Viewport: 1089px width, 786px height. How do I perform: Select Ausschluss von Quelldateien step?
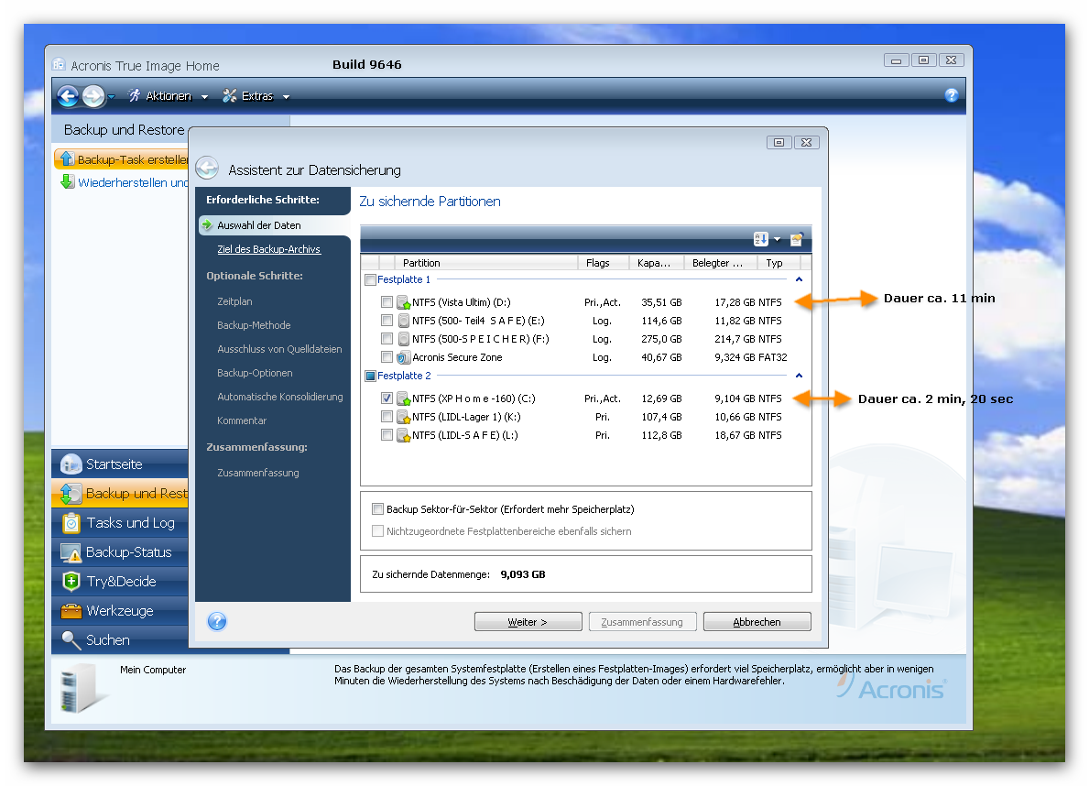pyautogui.click(x=279, y=349)
